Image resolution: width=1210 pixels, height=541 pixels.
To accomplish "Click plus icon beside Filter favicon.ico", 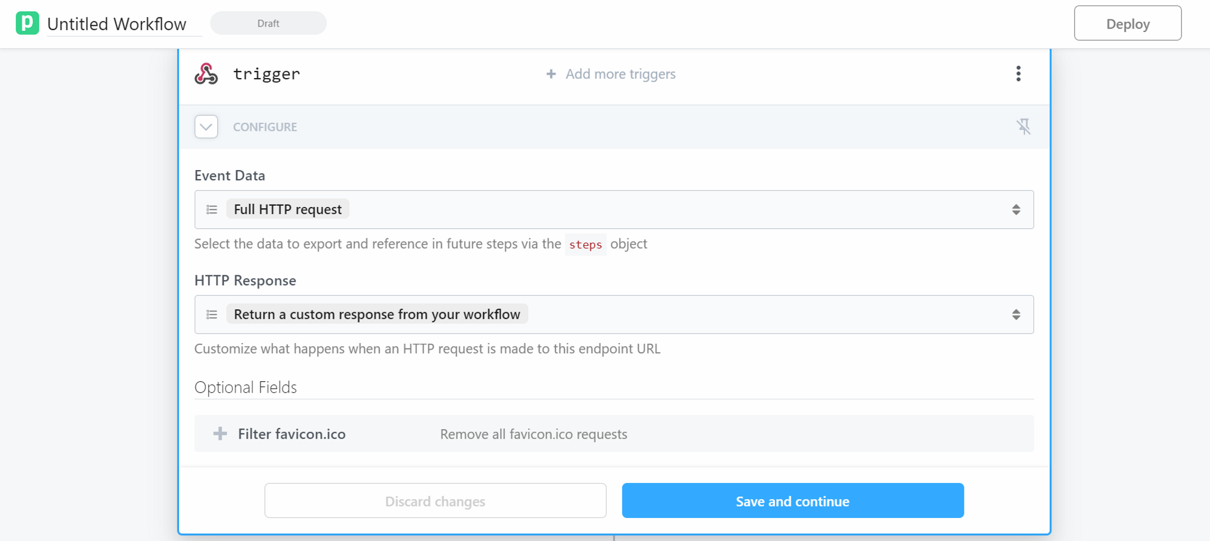I will 220,433.
